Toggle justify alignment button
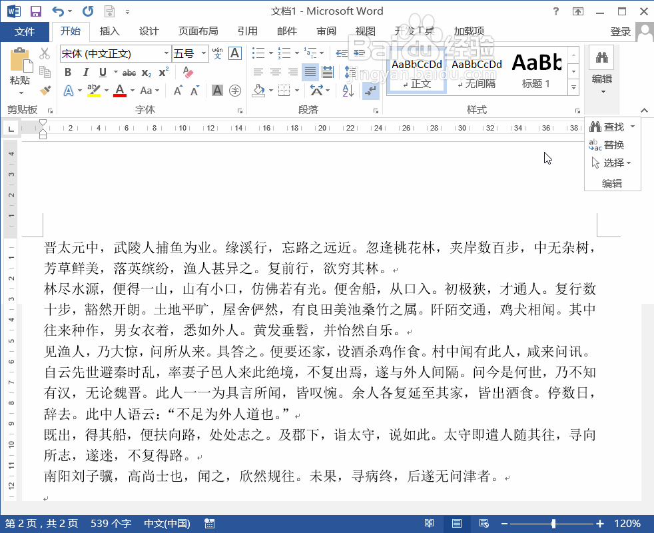 [310, 72]
